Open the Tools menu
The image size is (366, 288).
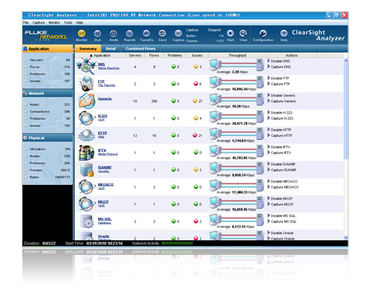(x=68, y=22)
